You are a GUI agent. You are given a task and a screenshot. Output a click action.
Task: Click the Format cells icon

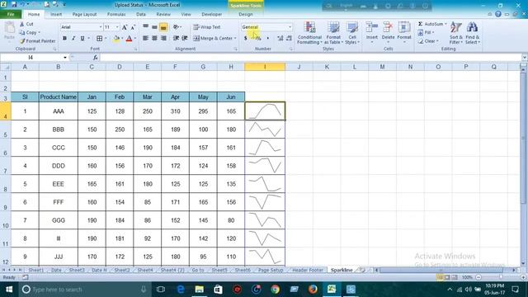pyautogui.click(x=404, y=27)
